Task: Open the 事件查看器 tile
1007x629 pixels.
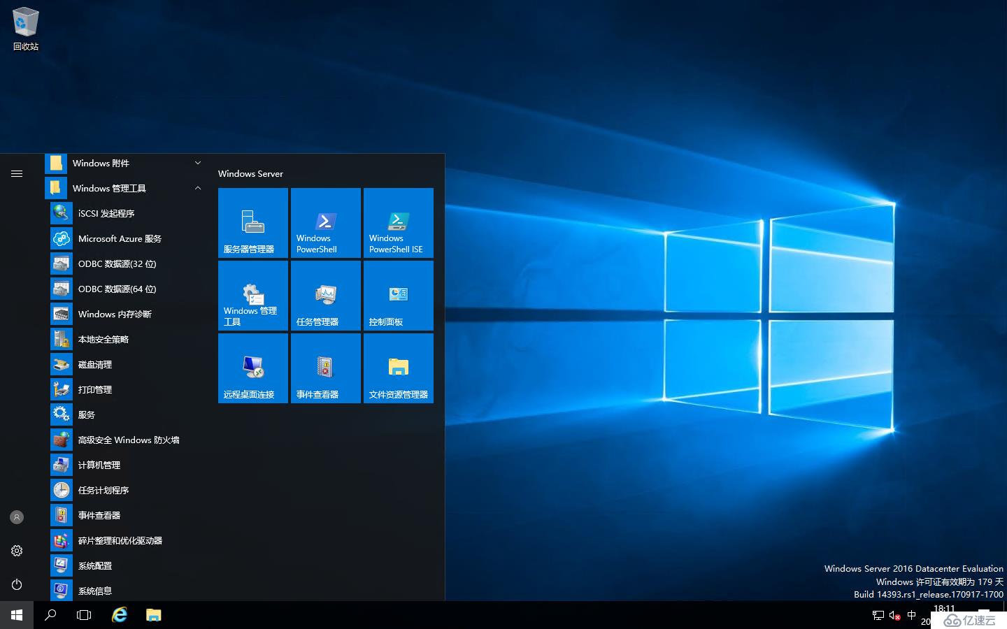Action: pyautogui.click(x=326, y=368)
